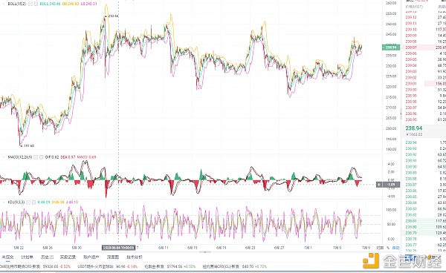Open the 账户资产 tab
Image resolution: width=446 pixels, height=273 pixels.
pos(91,257)
